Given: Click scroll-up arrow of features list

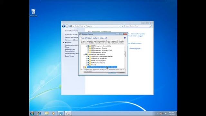Looking at the screenshot, I should [x=125, y=46].
